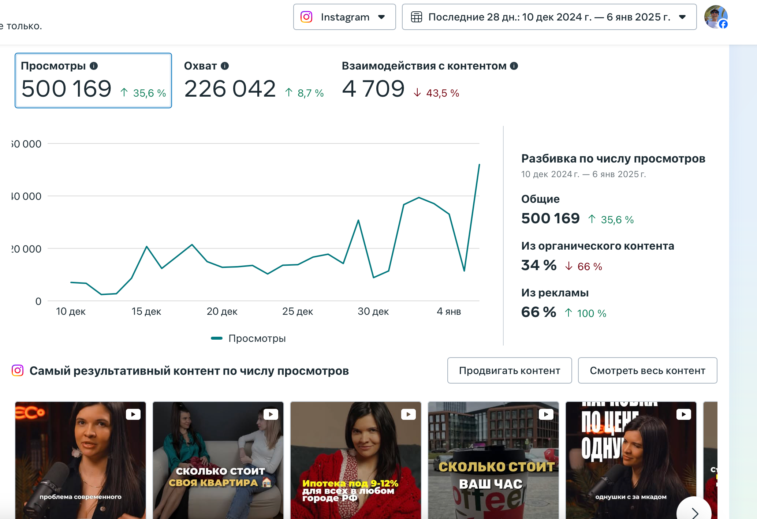Click the '30 дек' label on the chart axis
This screenshot has height=519, width=757.
point(373,311)
